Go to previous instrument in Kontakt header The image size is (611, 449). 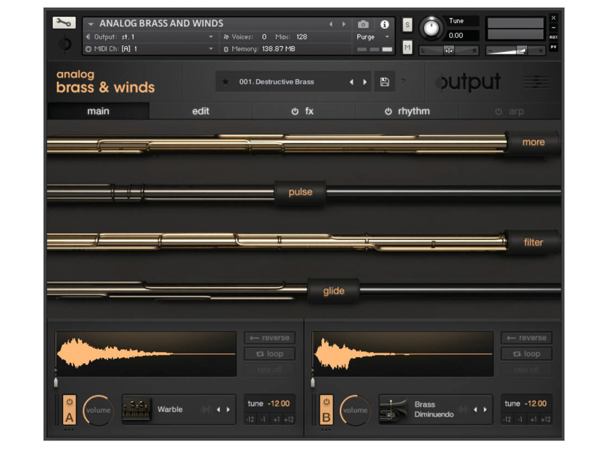(331, 24)
